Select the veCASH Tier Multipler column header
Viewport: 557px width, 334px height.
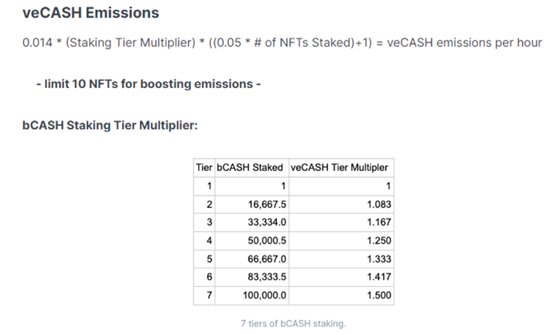pos(340,168)
